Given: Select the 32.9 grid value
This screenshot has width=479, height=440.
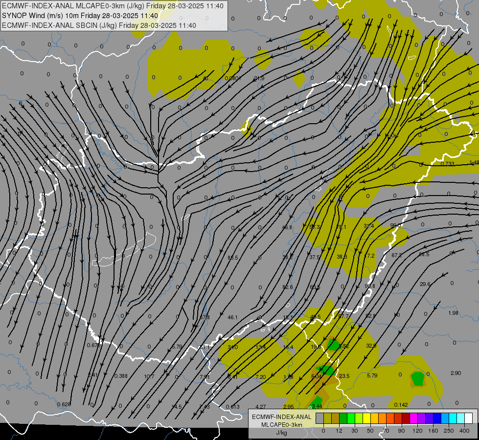Looking at the screenshot, I should pos(371,346).
